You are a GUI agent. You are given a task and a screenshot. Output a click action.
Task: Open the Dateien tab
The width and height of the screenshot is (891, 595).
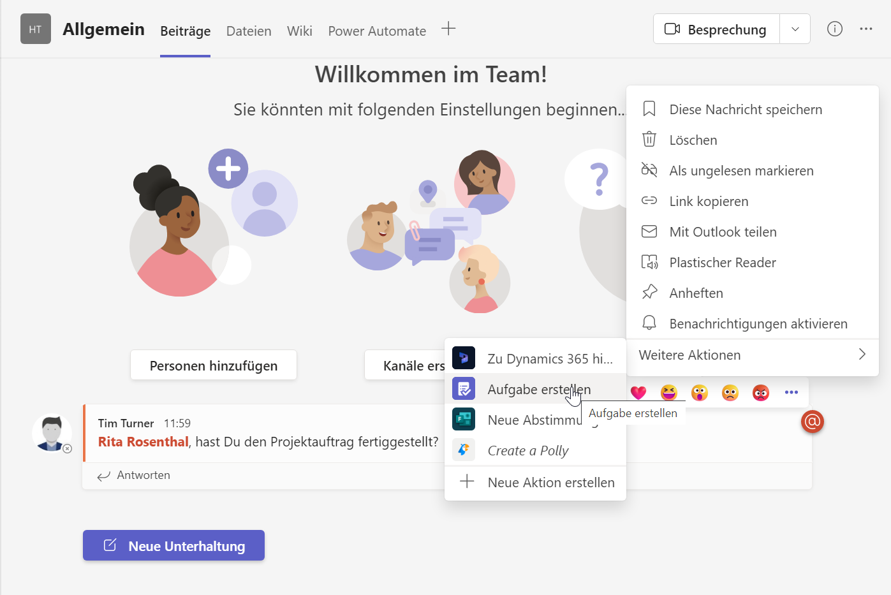[x=249, y=31]
